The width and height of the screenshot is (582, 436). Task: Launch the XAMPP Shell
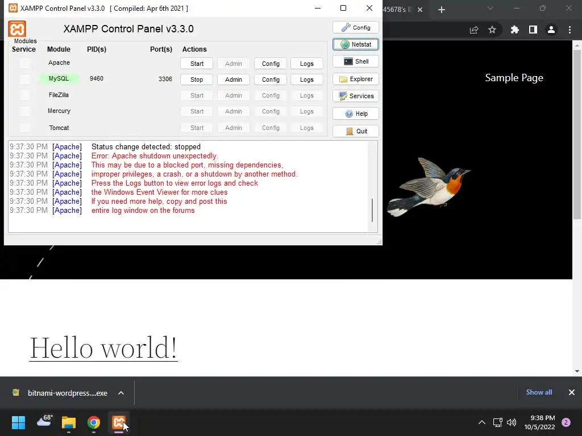point(356,61)
